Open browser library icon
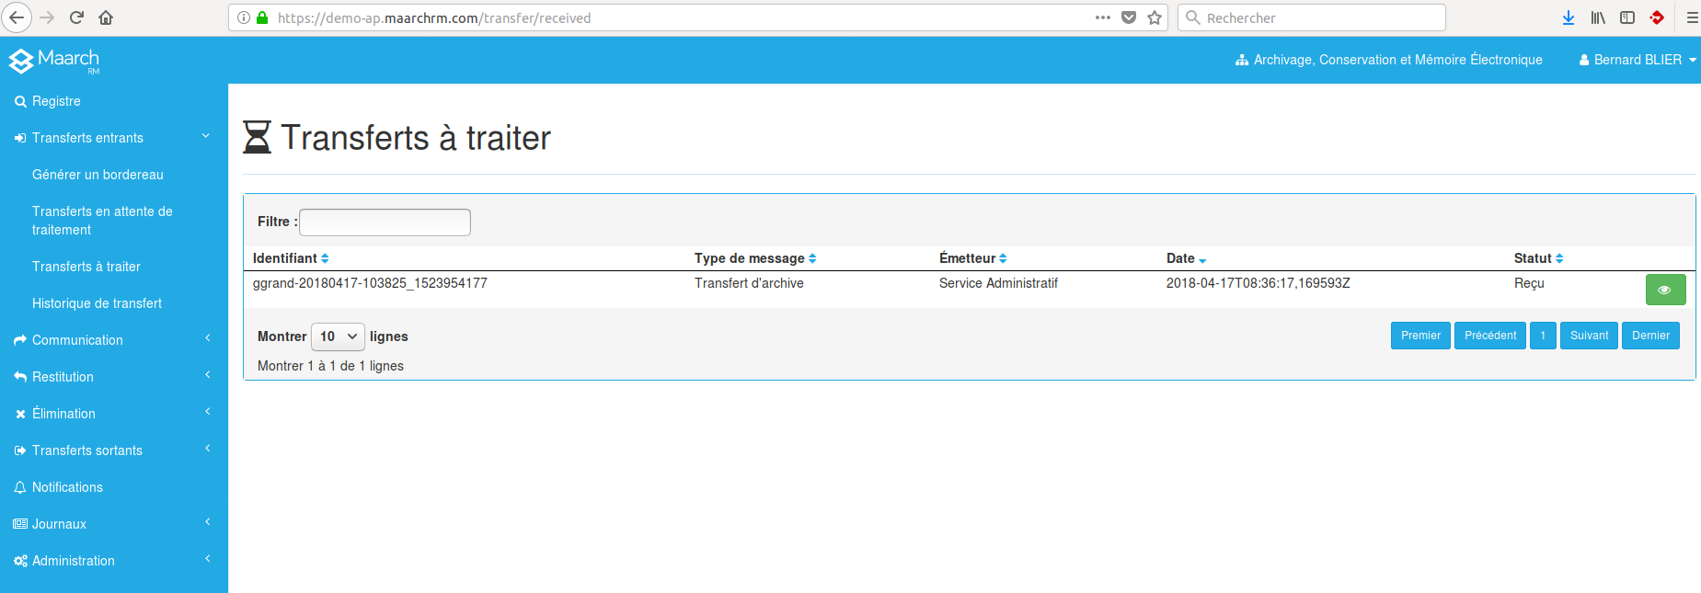1701x593 pixels. [1598, 17]
